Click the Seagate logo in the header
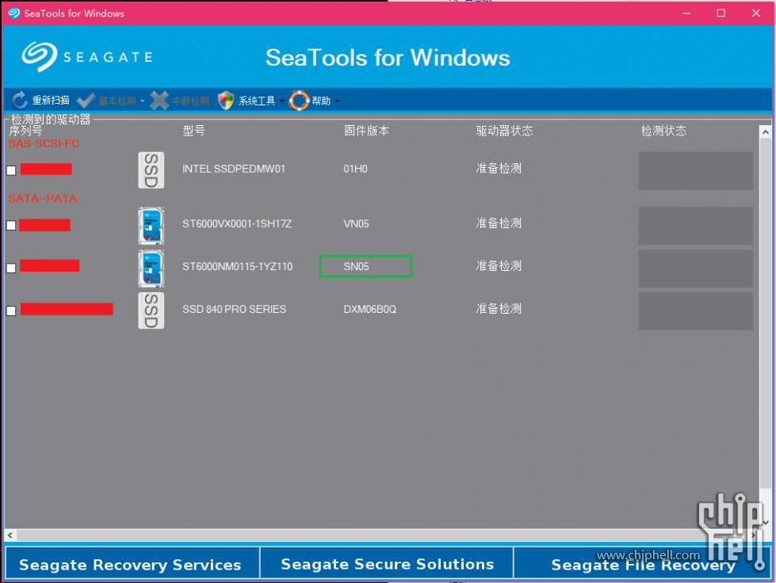 click(x=88, y=57)
